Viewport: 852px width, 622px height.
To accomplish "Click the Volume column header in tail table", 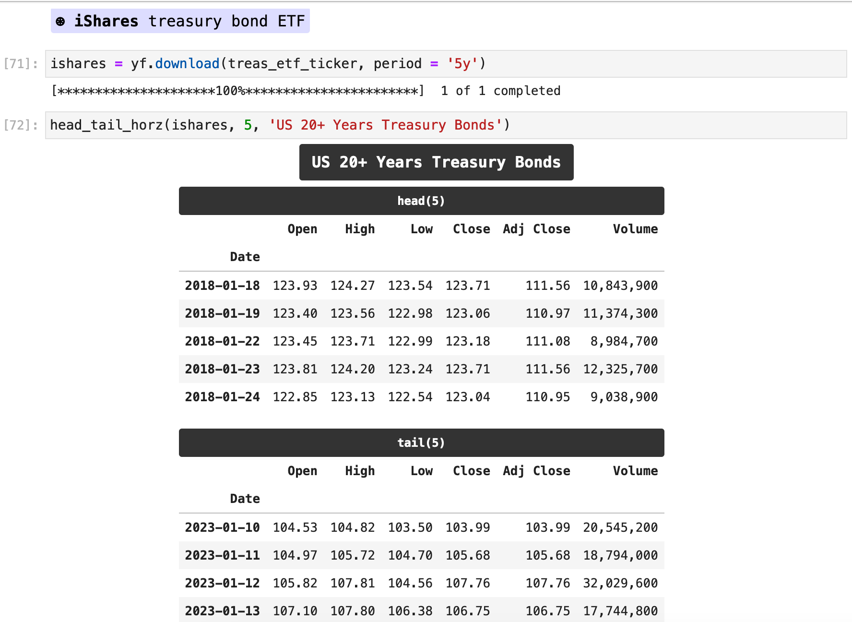I will pos(635,471).
